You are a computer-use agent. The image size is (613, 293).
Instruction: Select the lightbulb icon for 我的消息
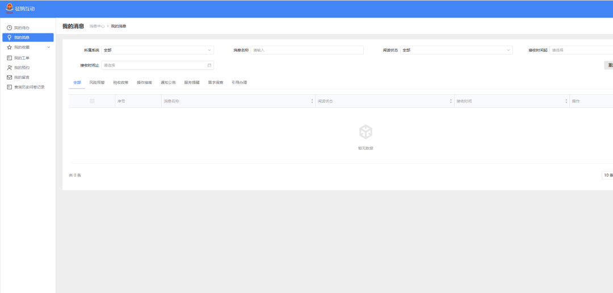(x=10, y=37)
